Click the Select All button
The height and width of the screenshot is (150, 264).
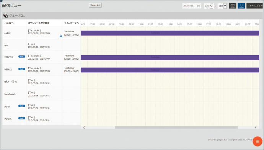[95, 5]
